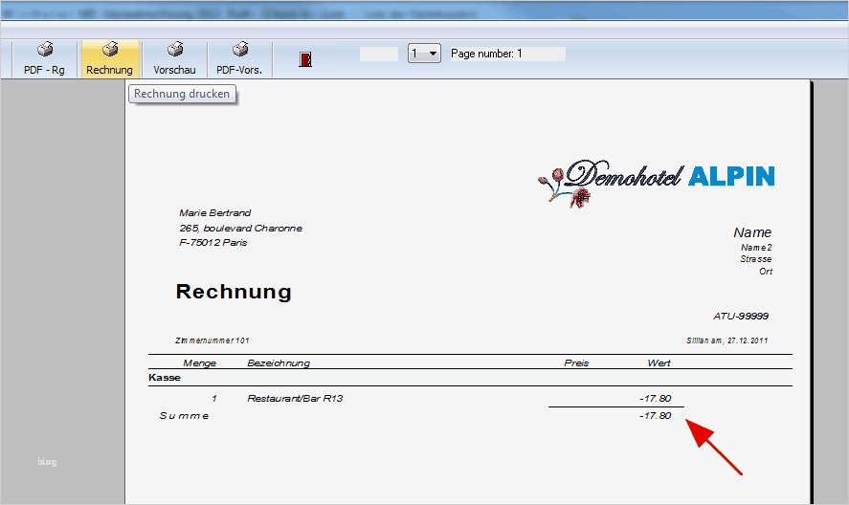This screenshot has width=849, height=505.
Task: Click the PDF - Rg printer icon
Action: click(x=45, y=50)
